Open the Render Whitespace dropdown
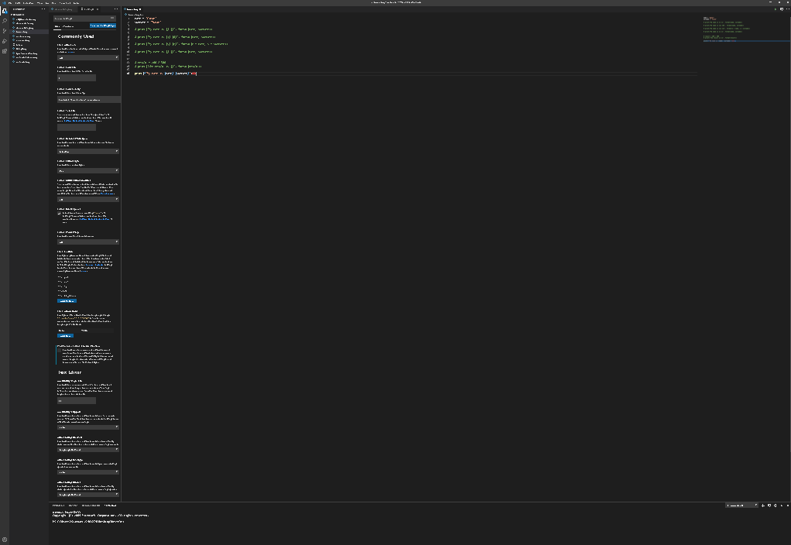 [87, 151]
